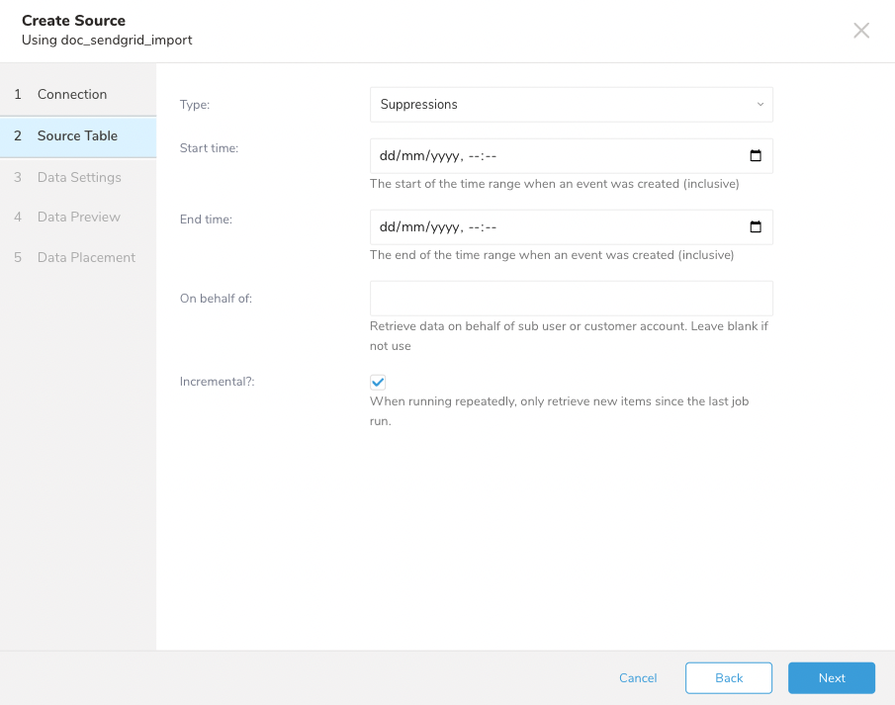The width and height of the screenshot is (895, 705).
Task: Open the Start time calendar picker
Action: click(x=756, y=156)
